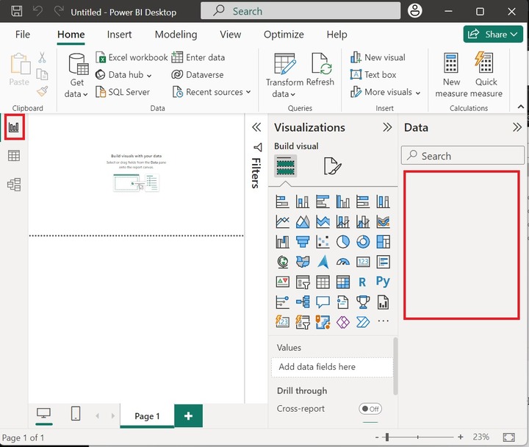
Task: Click the Refresh button
Action: point(320,70)
